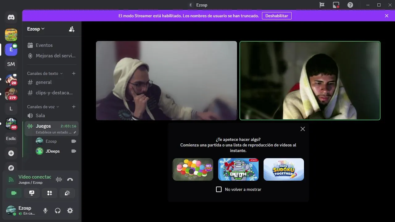Open flag icon in title bar
This screenshot has width=395, height=222.
[322, 5]
